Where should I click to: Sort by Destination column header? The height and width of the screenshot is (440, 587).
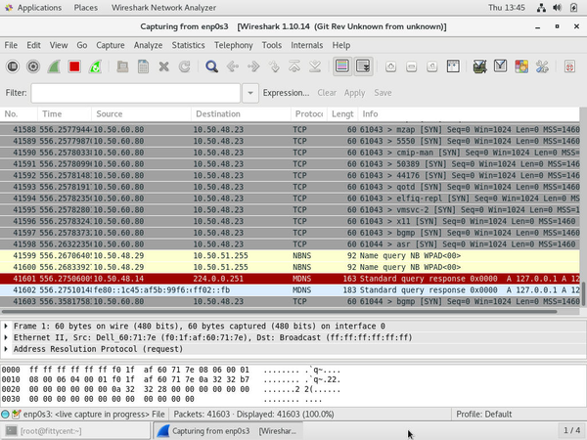point(241,114)
